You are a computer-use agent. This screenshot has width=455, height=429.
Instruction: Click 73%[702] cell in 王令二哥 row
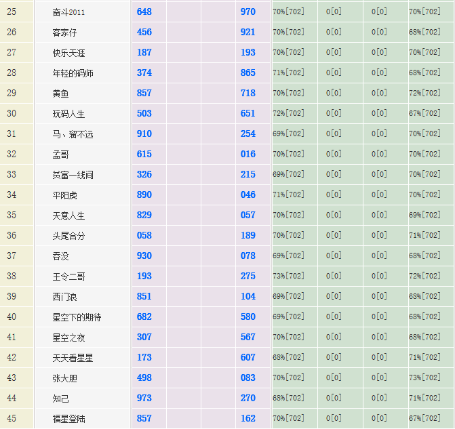pos(288,276)
